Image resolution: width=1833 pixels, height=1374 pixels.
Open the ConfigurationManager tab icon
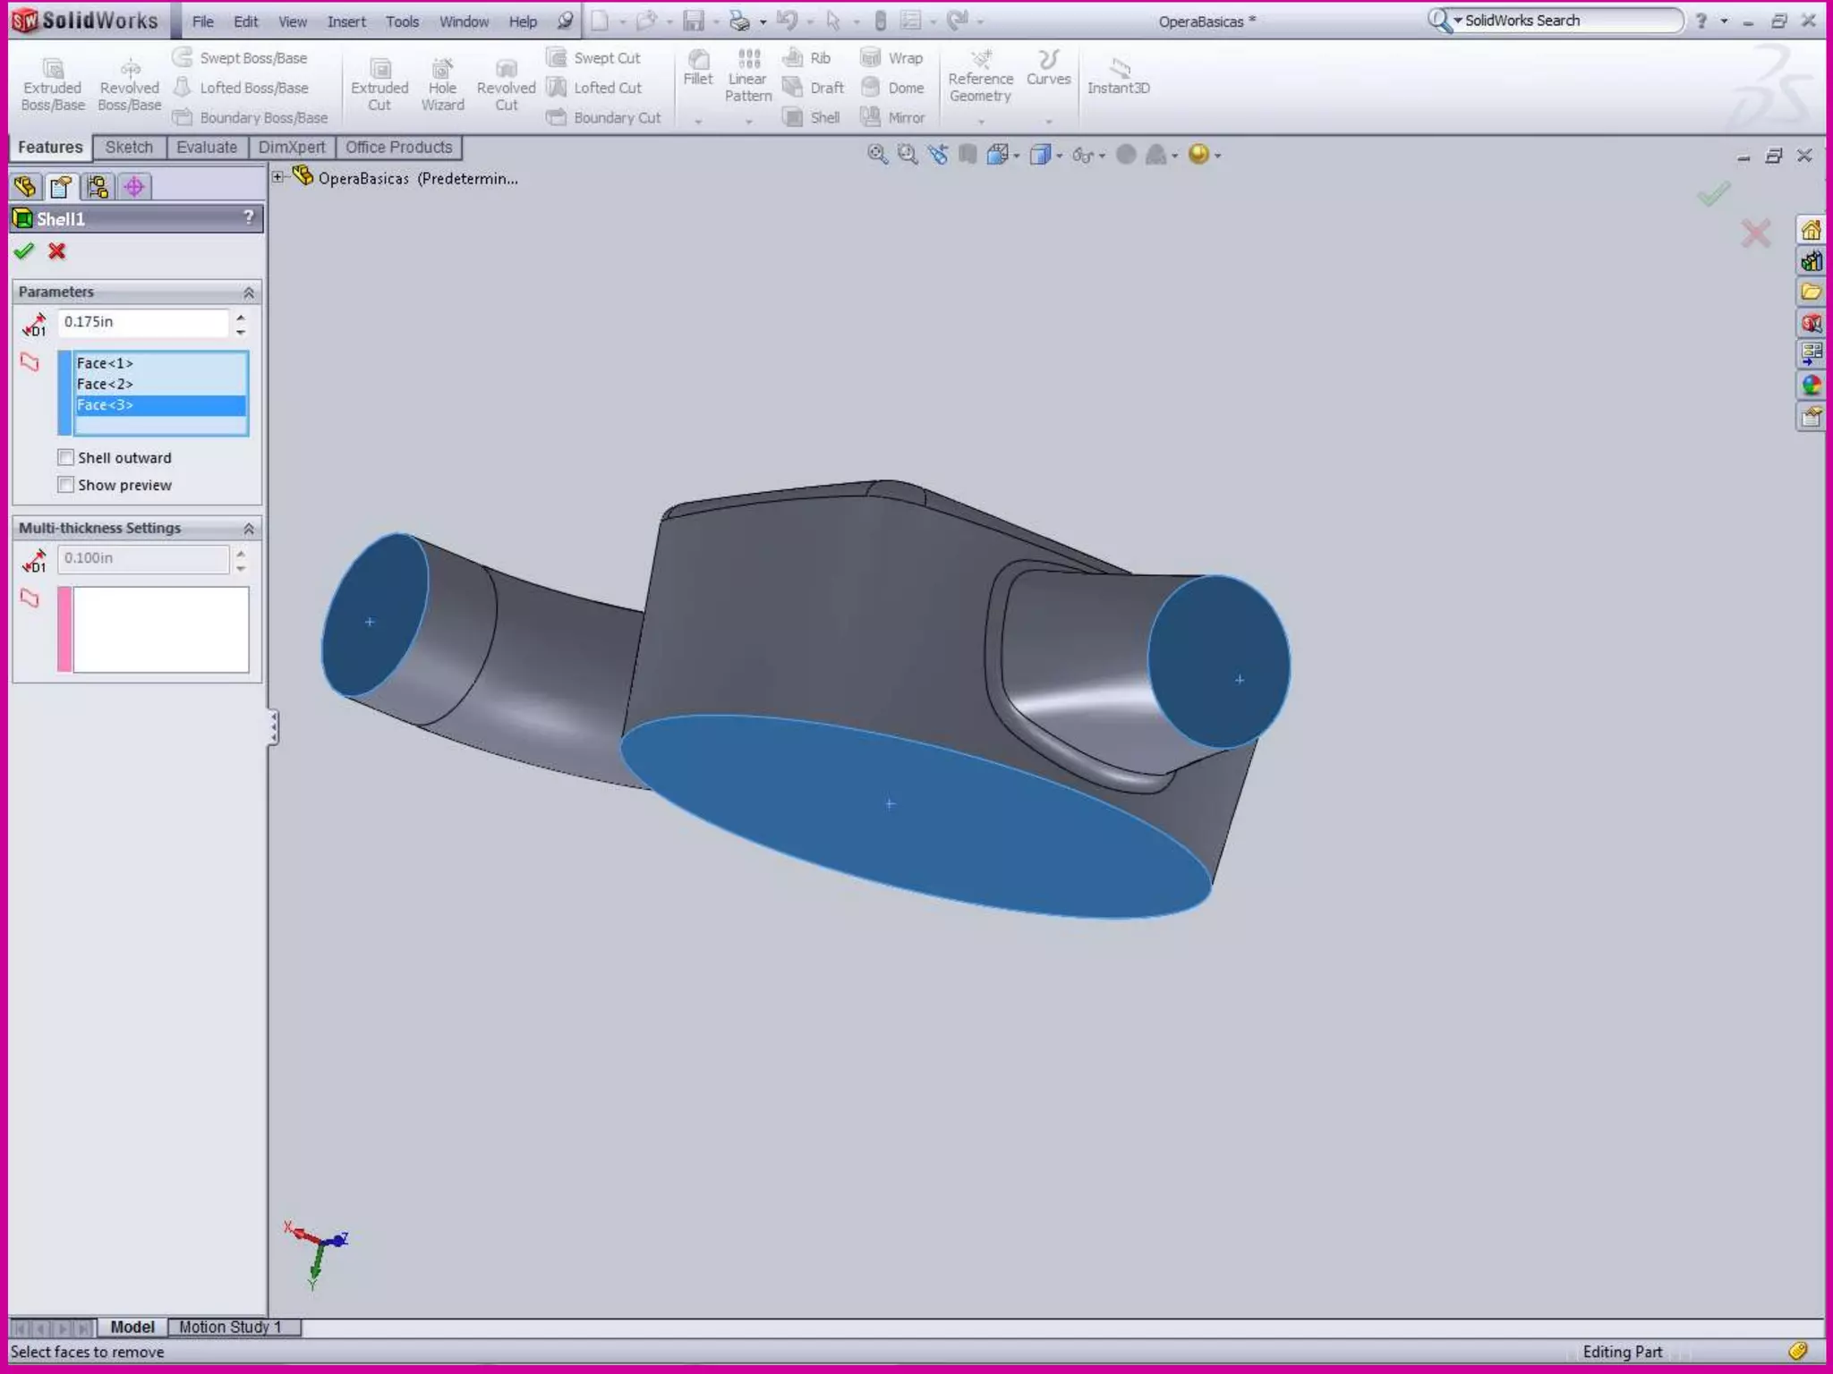[98, 186]
